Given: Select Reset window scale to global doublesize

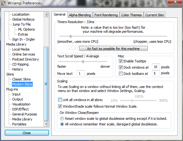Looking at the screenshot, I should 62,119.
